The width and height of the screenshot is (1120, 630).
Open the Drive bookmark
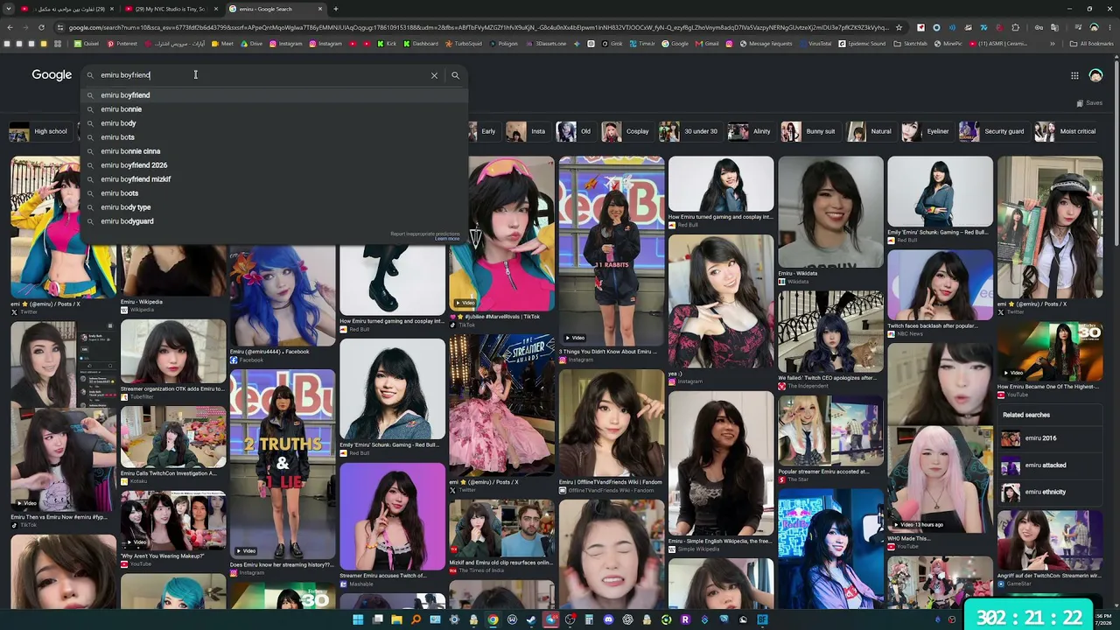click(251, 44)
